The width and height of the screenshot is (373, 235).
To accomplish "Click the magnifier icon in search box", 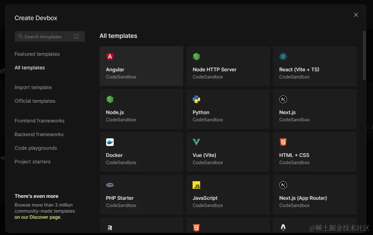I will 20,36.
